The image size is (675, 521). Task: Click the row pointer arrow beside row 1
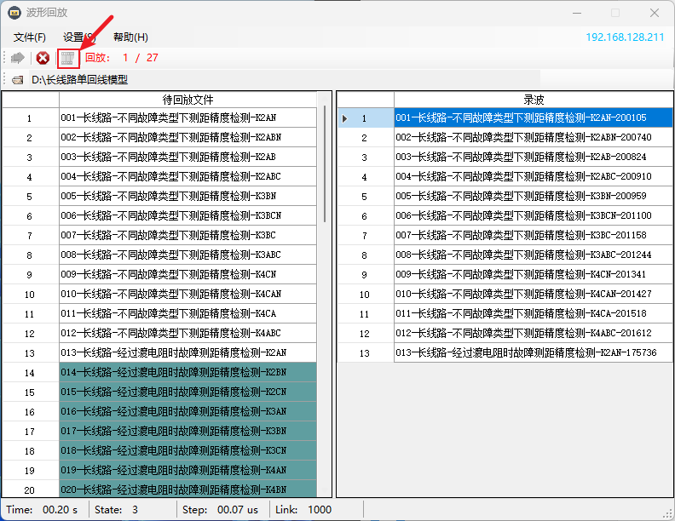(x=344, y=118)
